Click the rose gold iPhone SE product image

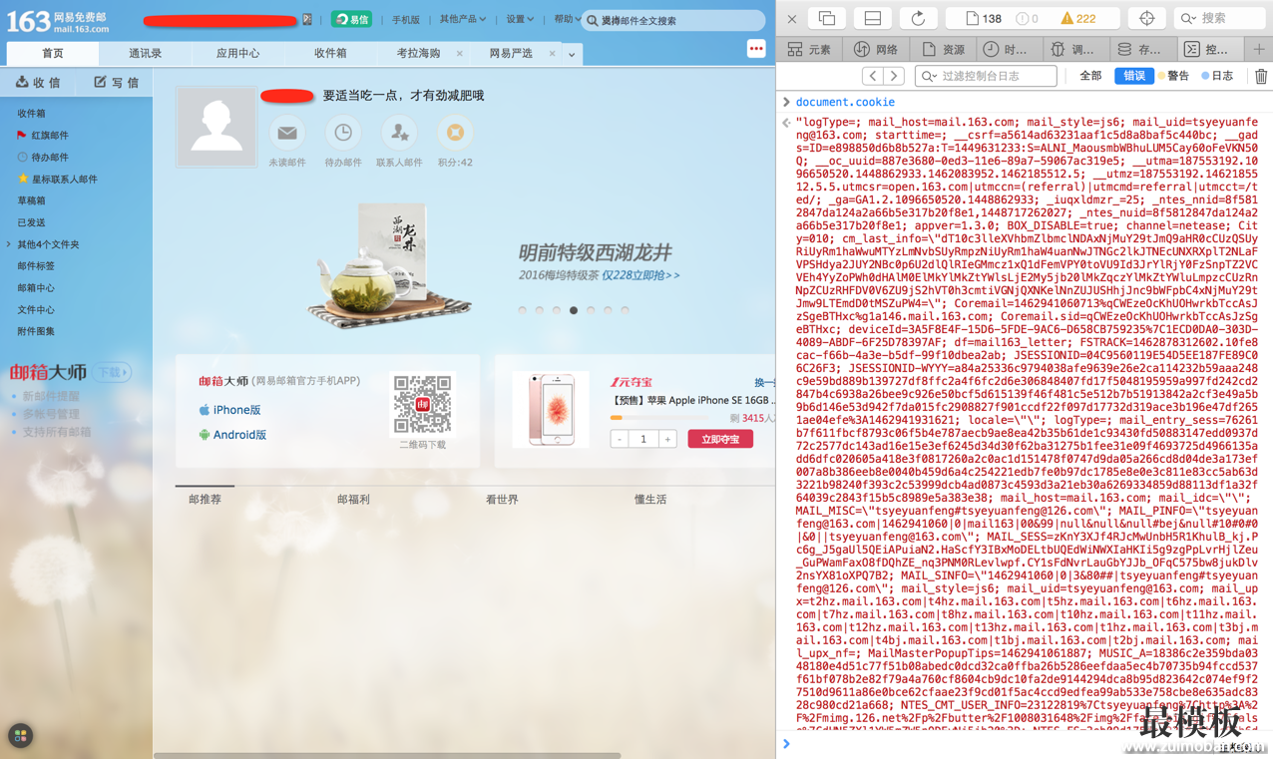click(551, 410)
